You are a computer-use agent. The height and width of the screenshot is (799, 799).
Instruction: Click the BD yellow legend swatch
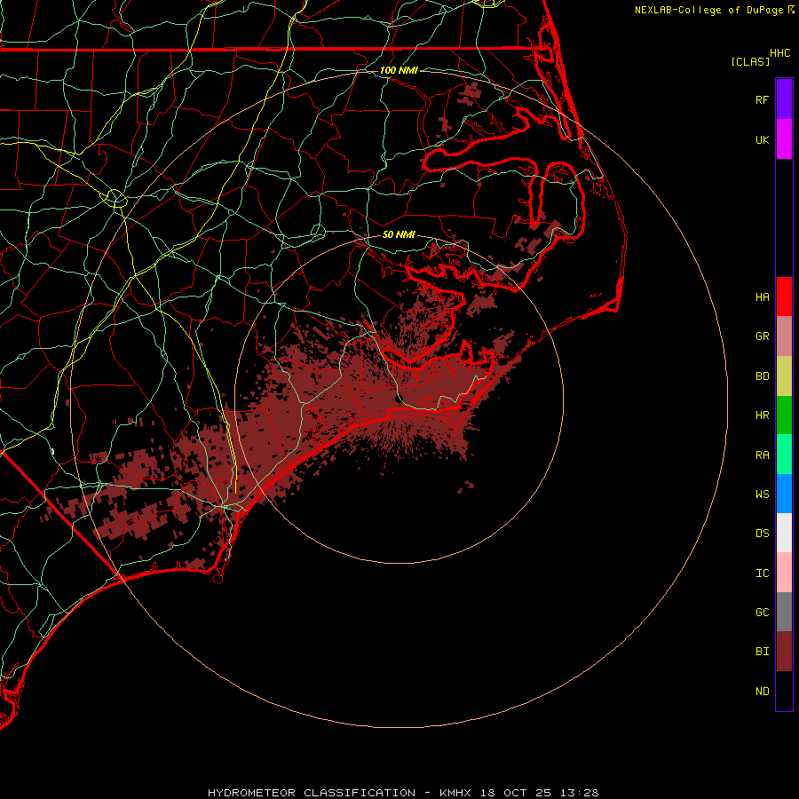tap(784, 376)
